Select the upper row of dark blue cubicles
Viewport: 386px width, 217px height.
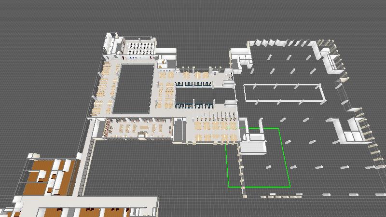[x=193, y=84]
